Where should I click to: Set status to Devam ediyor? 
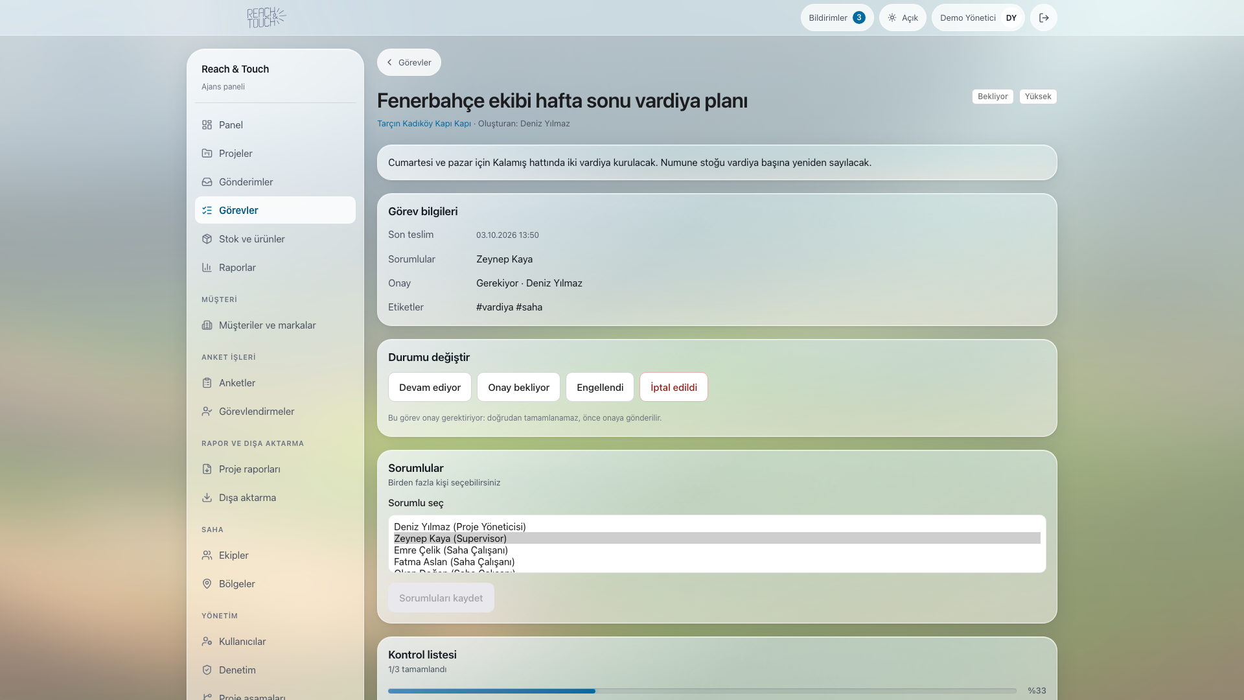430,387
